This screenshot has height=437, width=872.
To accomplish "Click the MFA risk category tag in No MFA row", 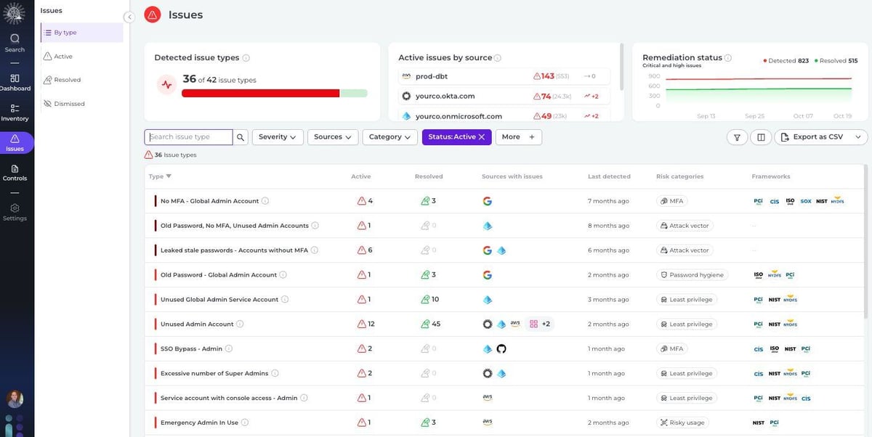I will [672, 201].
